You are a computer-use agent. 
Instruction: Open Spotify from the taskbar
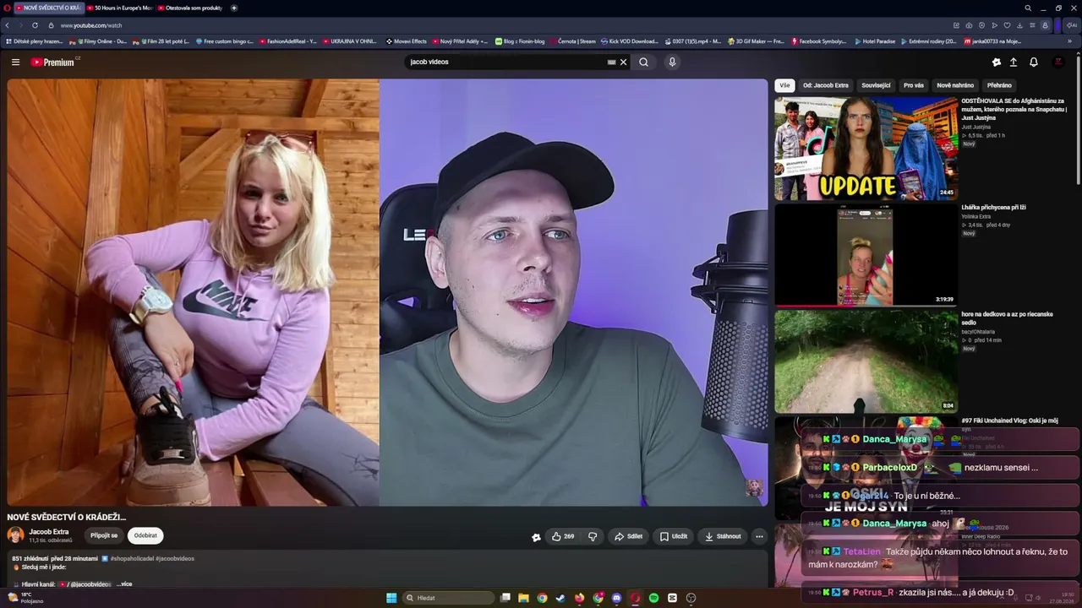point(653,598)
